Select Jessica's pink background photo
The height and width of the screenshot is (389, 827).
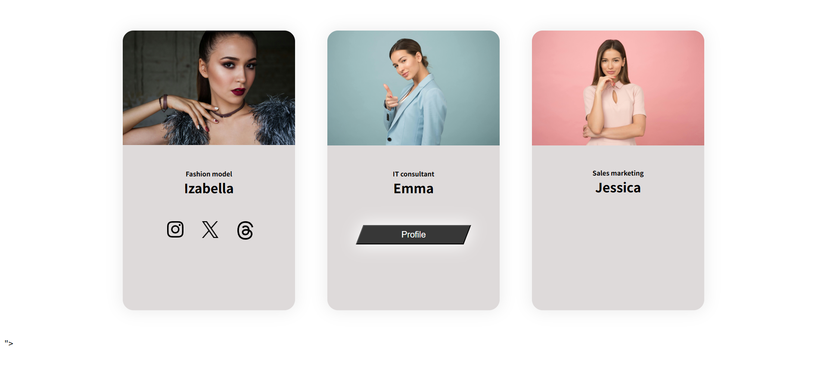(618, 88)
